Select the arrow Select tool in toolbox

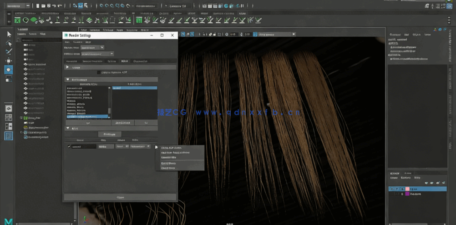click(9, 34)
